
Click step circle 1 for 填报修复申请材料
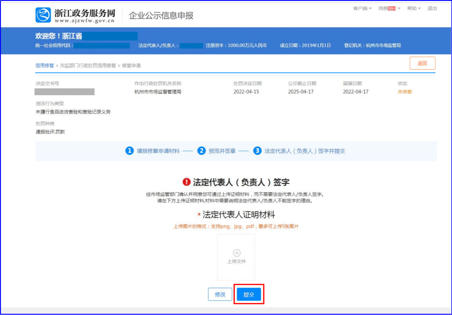pyautogui.click(x=130, y=151)
